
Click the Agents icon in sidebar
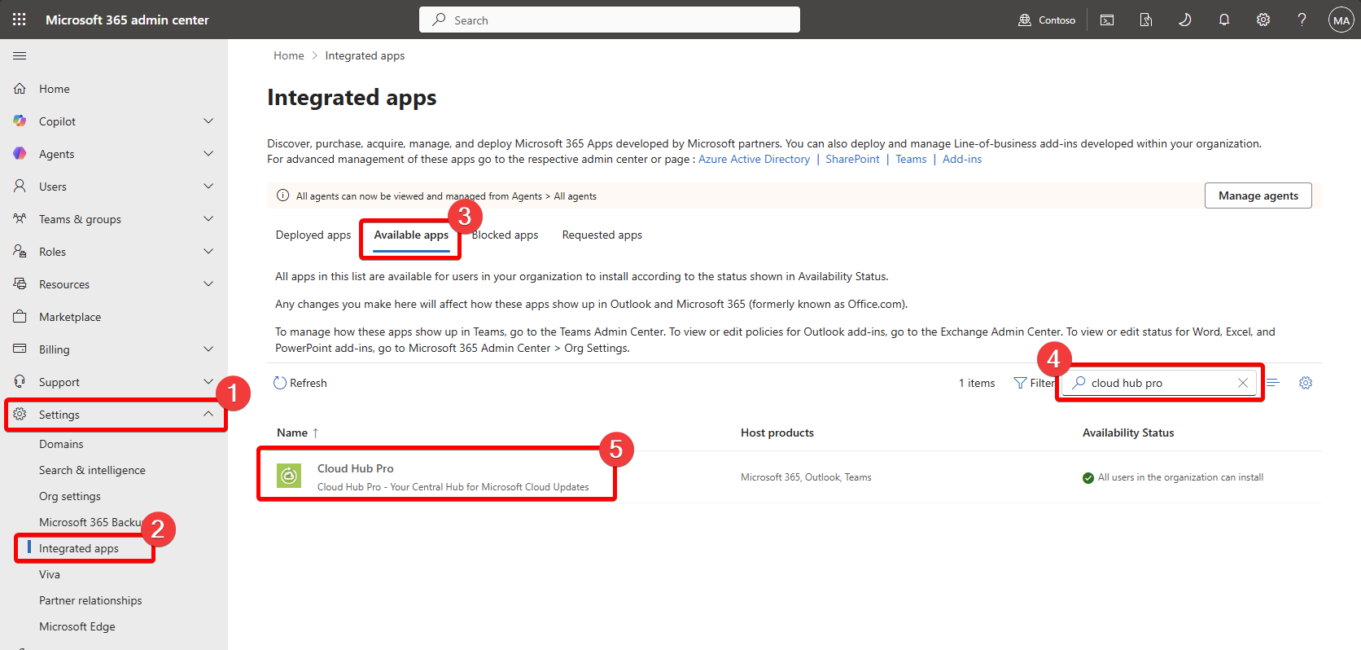(20, 153)
